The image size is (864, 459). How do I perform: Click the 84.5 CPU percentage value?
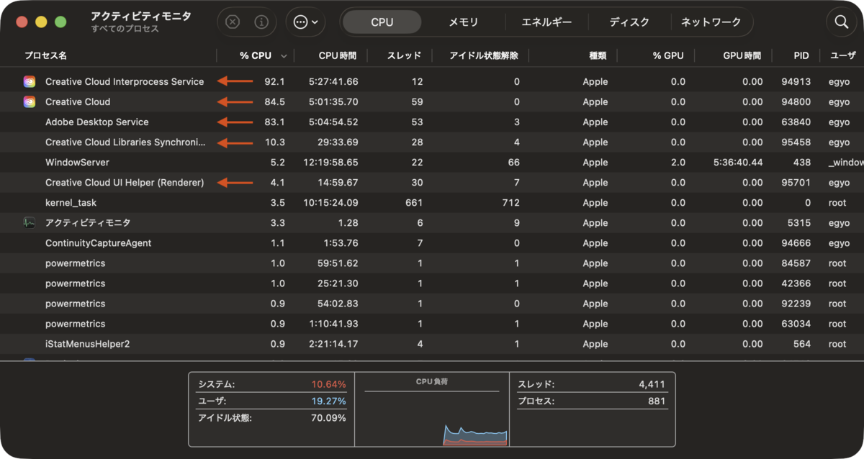(274, 101)
